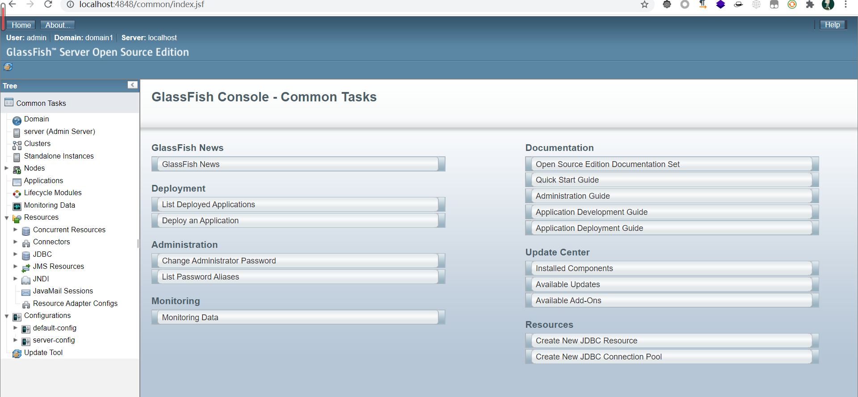The height and width of the screenshot is (397, 858).
Task: Open List Password Aliases
Action: pyautogui.click(x=298, y=276)
